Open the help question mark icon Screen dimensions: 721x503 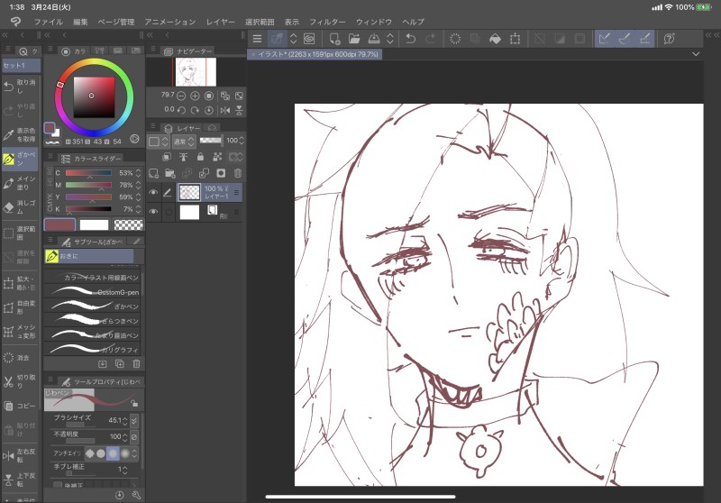[x=669, y=39]
